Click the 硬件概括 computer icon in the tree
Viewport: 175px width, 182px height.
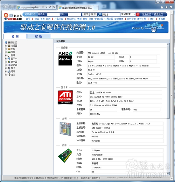pyautogui.click(x=6, y=42)
